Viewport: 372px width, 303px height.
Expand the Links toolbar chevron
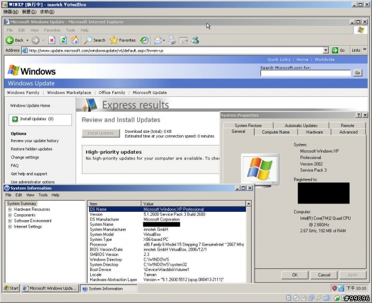click(x=364, y=49)
